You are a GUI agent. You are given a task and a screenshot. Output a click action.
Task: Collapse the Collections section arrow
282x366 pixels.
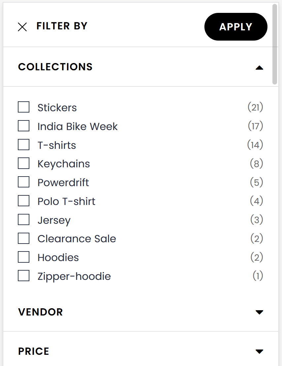pos(260,68)
